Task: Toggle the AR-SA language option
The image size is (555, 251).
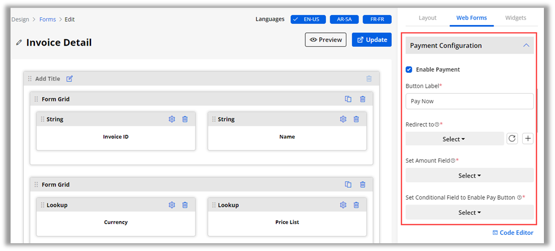Action: click(x=344, y=19)
